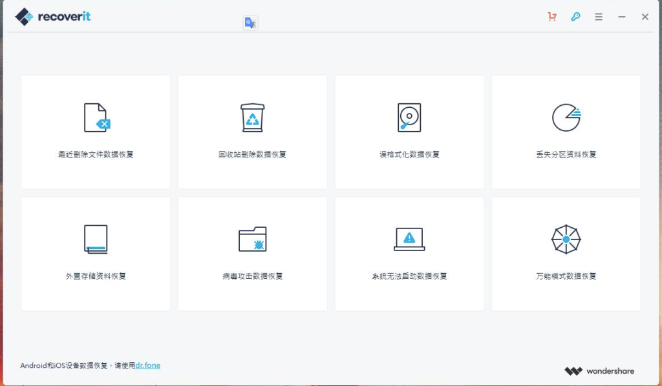Click the Recoverit logo

(52, 16)
